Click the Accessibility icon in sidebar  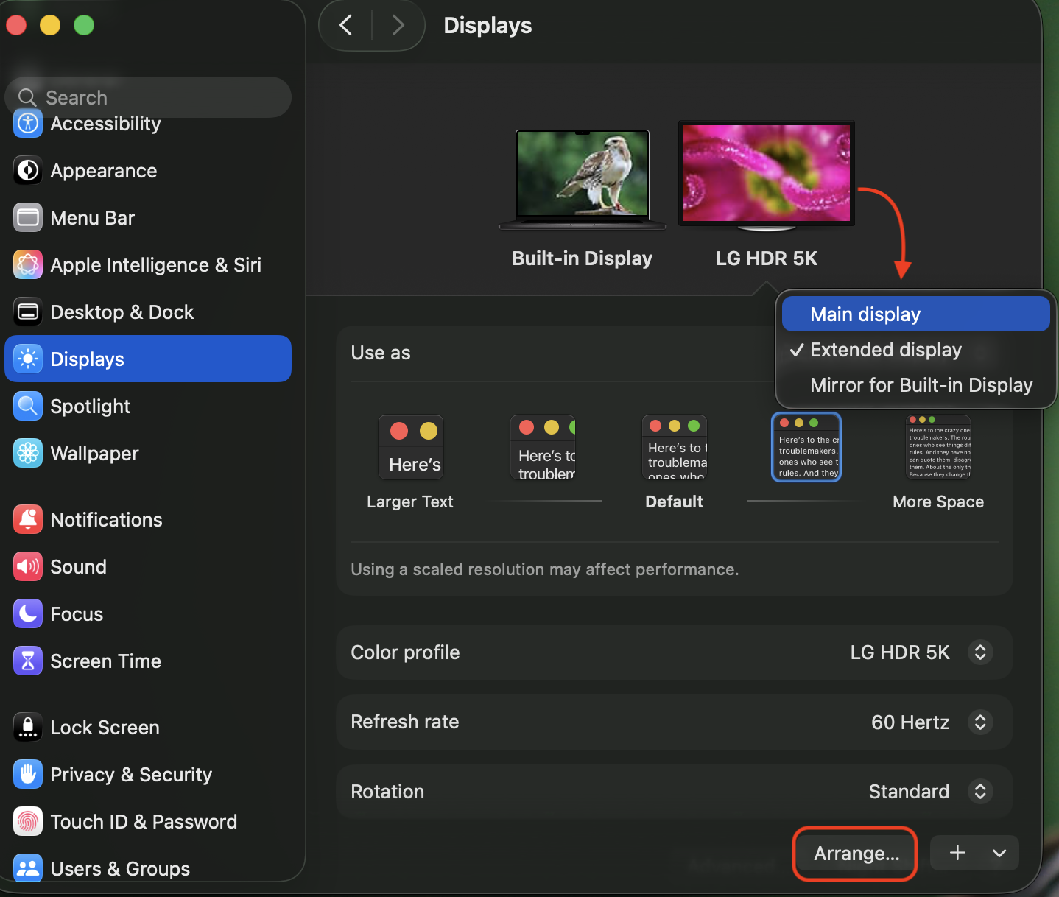[x=28, y=124]
